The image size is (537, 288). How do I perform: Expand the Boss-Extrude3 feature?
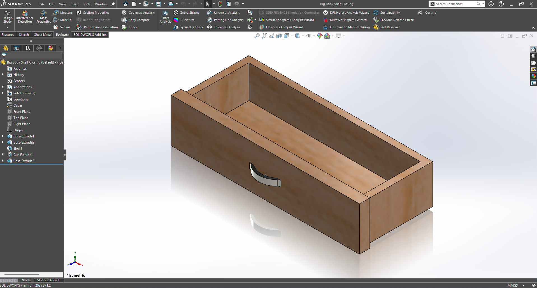pyautogui.click(x=3, y=161)
